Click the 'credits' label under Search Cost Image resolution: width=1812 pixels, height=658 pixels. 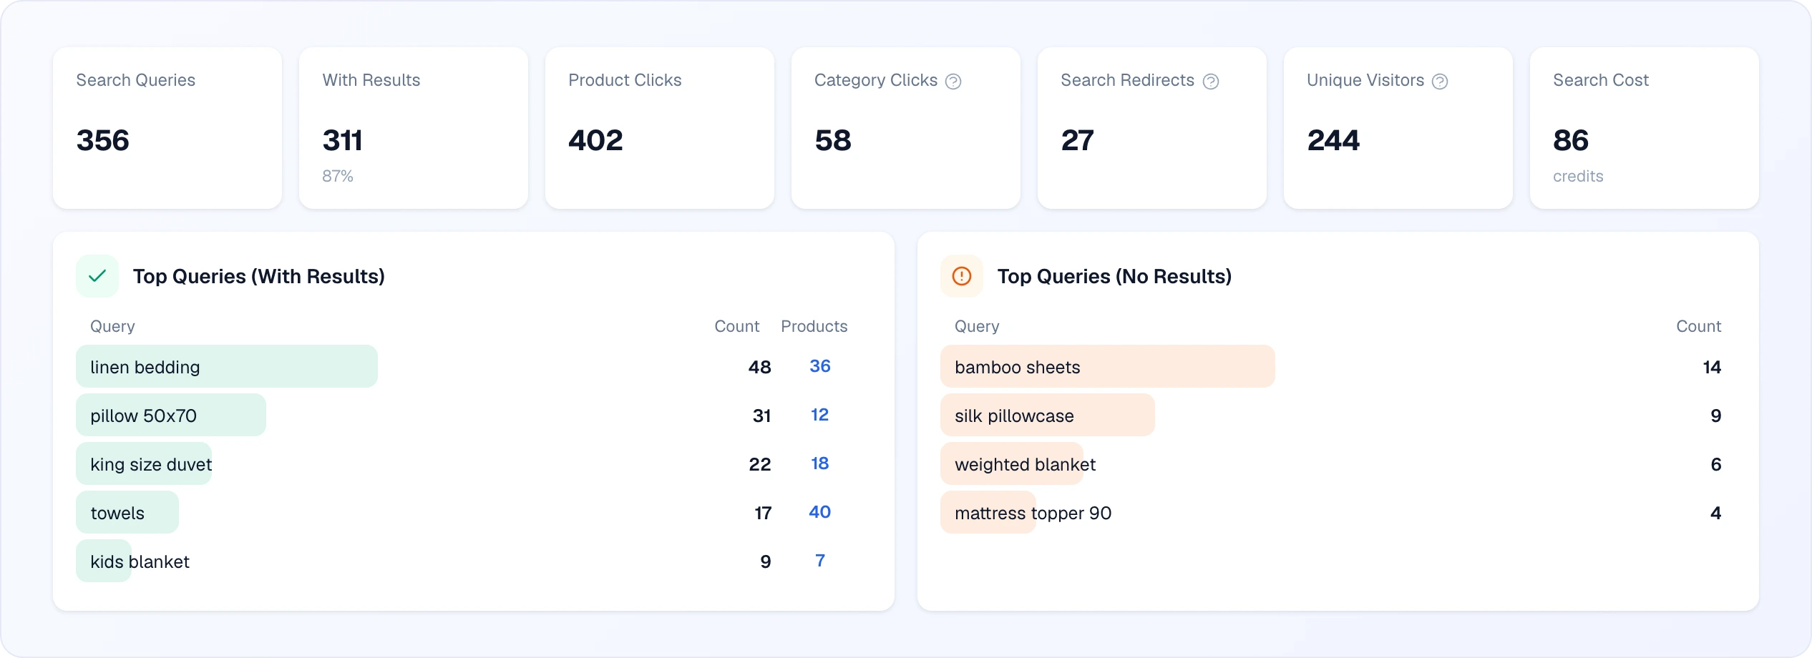pos(1578,176)
